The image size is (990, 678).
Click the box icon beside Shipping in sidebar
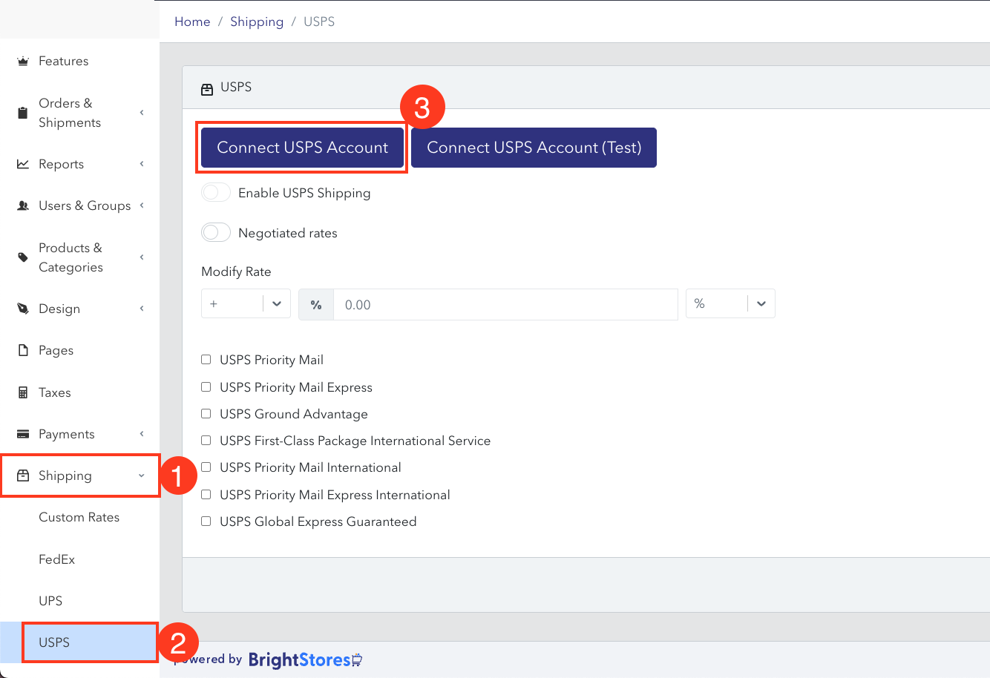click(23, 475)
